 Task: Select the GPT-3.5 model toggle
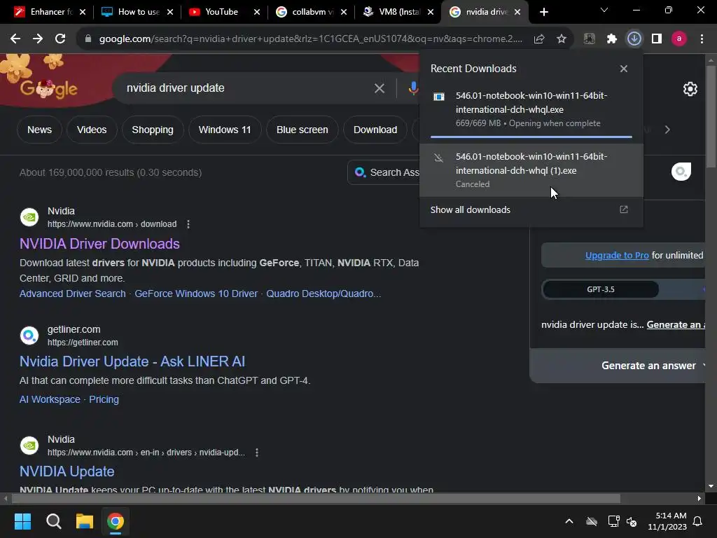click(x=601, y=289)
